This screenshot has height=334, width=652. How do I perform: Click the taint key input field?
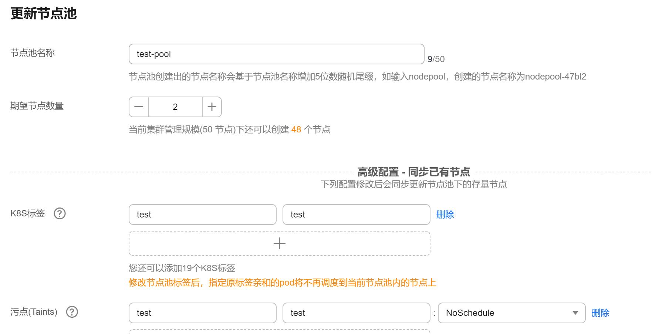[202, 313]
